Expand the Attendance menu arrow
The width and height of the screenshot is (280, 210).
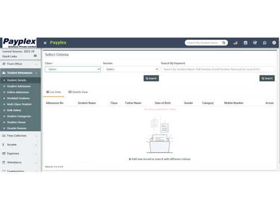point(36,162)
